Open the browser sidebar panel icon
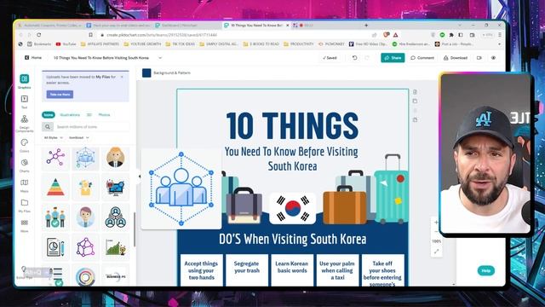 (x=461, y=35)
